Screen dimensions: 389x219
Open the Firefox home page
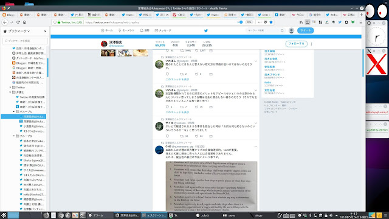pos(24,22)
